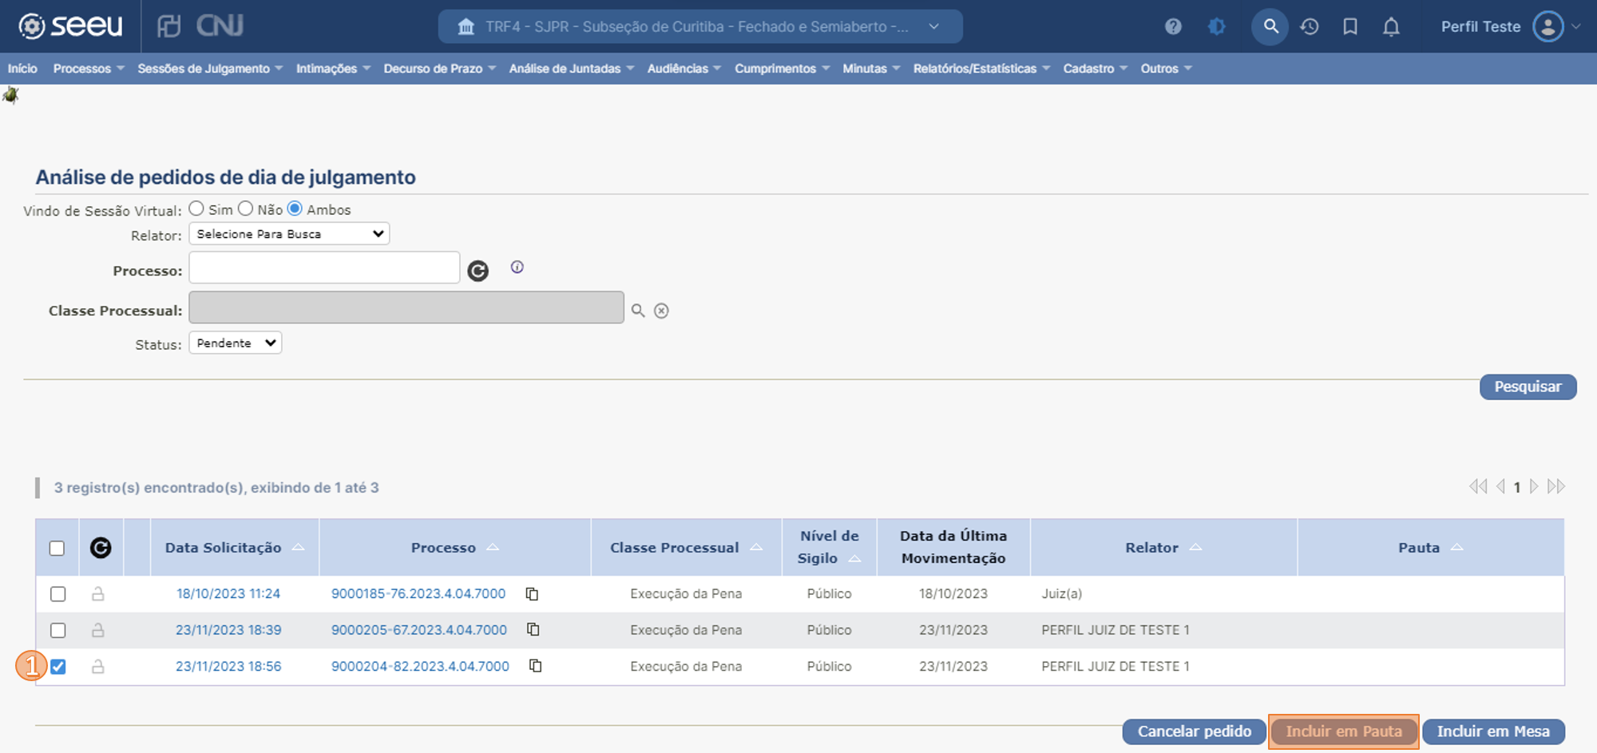Viewport: 1597px width, 753px height.
Task: Open the Decurso de Prazo menu
Action: point(440,69)
